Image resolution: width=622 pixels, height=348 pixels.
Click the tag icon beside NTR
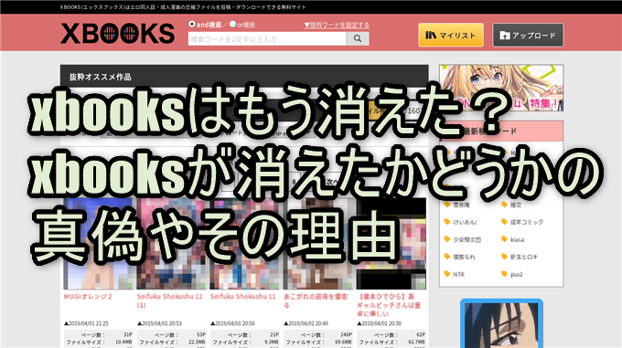(x=447, y=274)
